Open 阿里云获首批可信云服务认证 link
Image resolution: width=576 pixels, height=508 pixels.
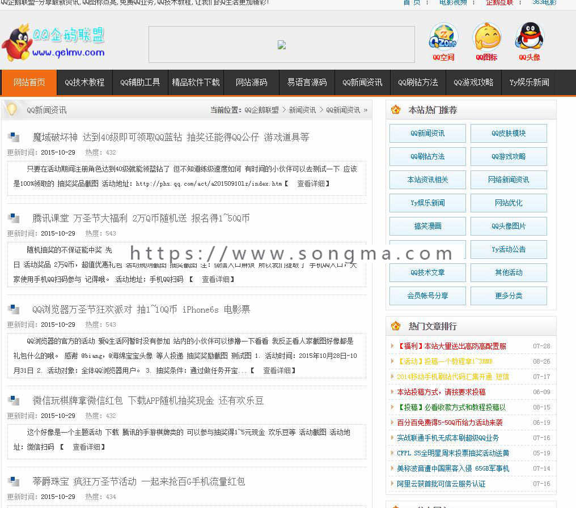point(441,484)
